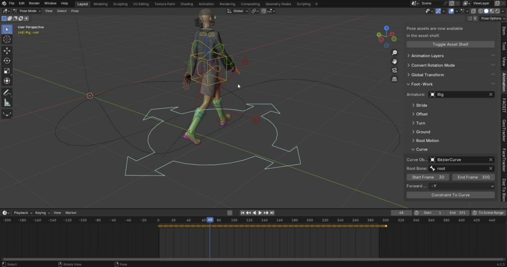Click the current frame 68 field
This screenshot has height=267, width=507.
[401, 213]
